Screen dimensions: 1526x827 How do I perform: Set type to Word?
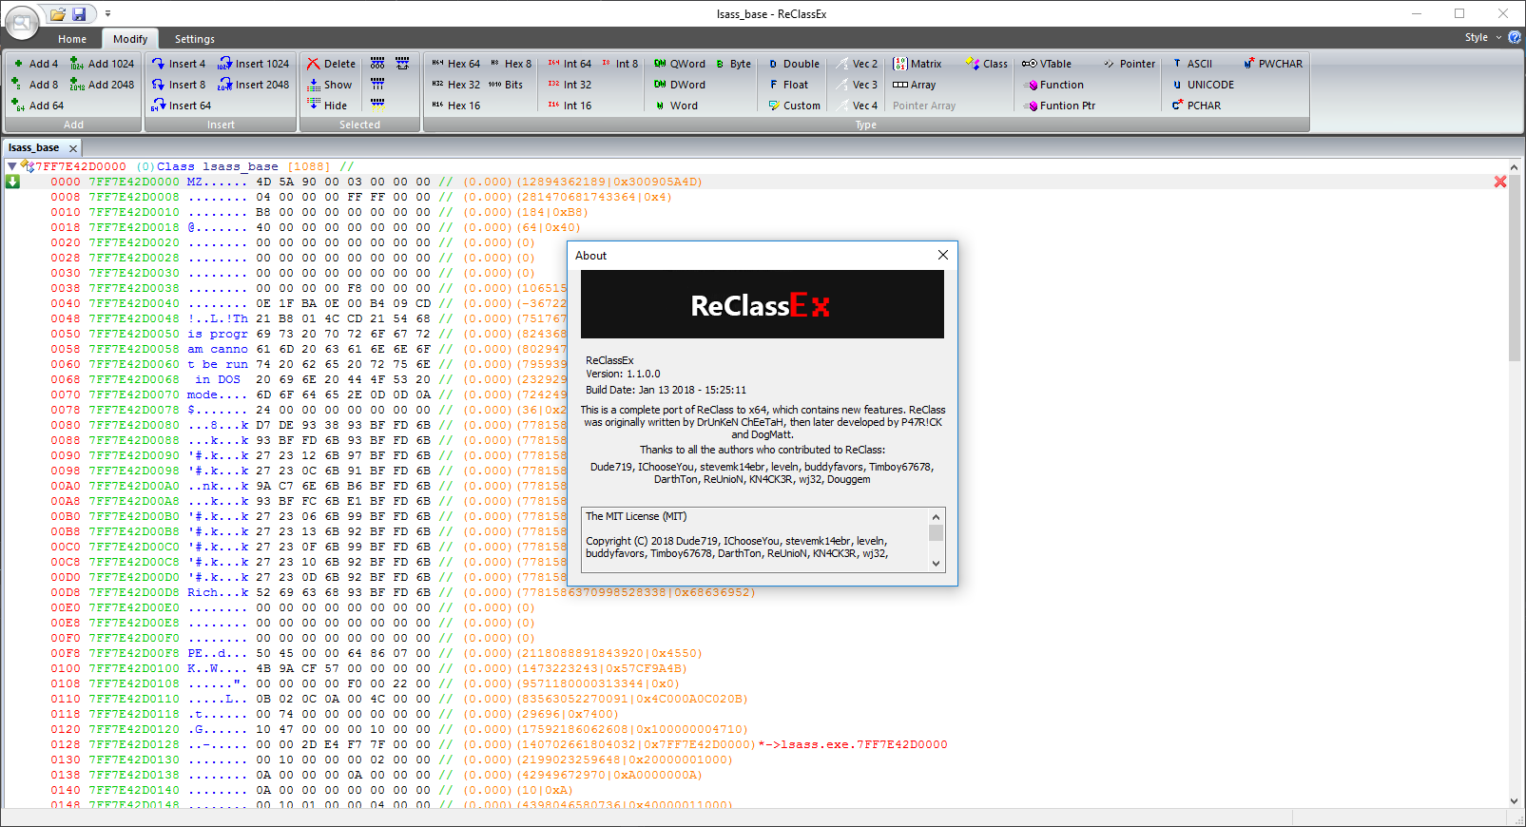(677, 106)
